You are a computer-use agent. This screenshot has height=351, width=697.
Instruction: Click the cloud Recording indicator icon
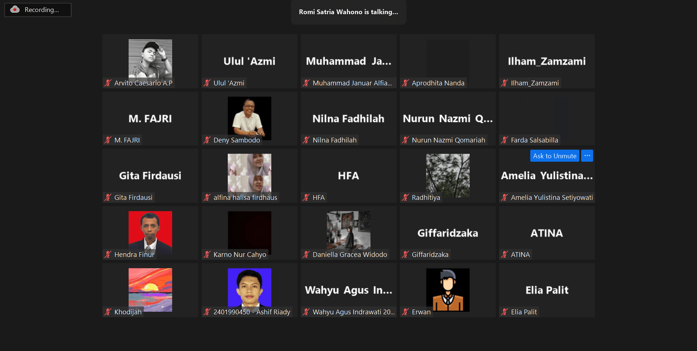point(15,10)
